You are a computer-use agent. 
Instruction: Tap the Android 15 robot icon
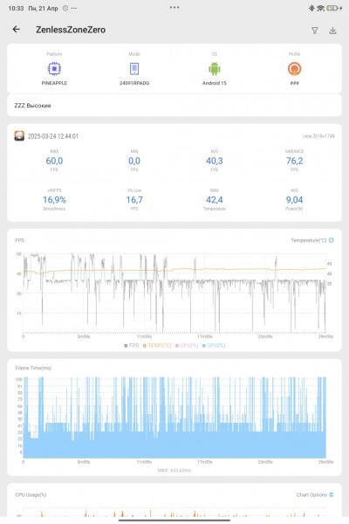(x=215, y=69)
